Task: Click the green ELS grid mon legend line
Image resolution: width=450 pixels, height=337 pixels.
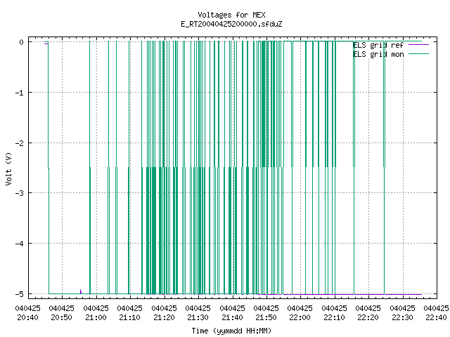Action: pyautogui.click(x=418, y=54)
